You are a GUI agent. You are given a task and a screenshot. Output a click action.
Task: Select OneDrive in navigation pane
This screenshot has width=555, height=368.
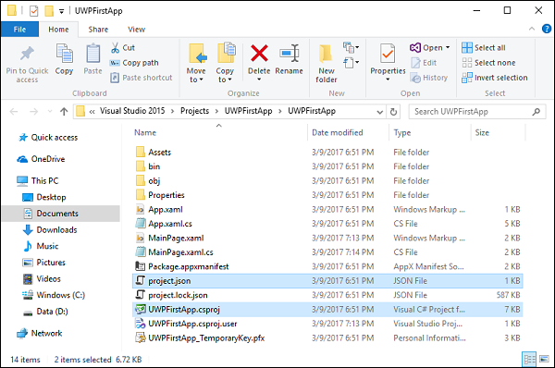coord(41,159)
